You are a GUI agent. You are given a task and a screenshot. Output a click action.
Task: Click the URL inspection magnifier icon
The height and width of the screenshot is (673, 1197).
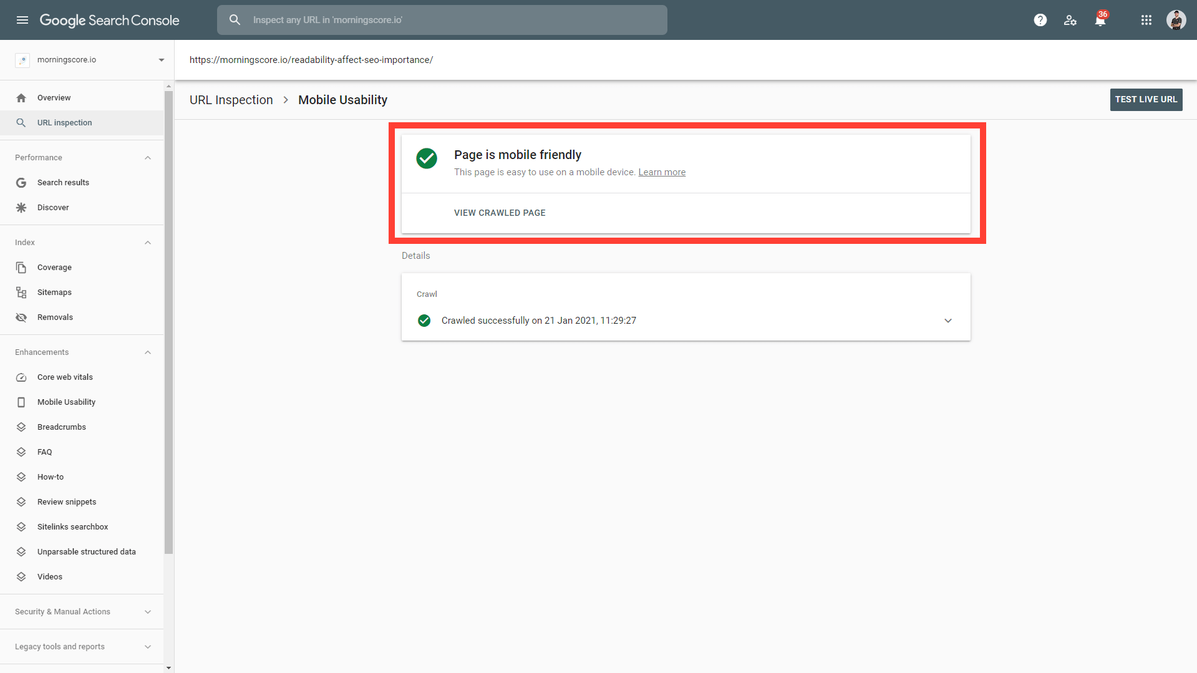[x=21, y=123]
